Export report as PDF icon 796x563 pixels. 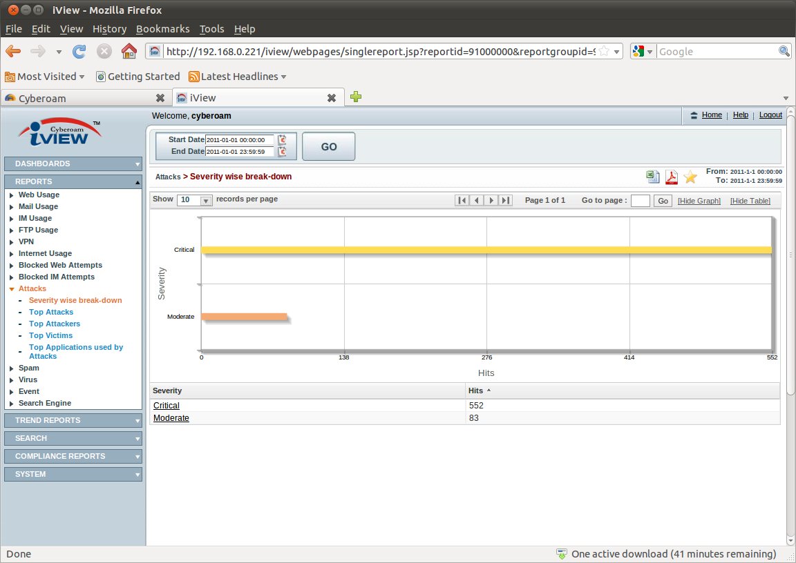pyautogui.click(x=671, y=177)
